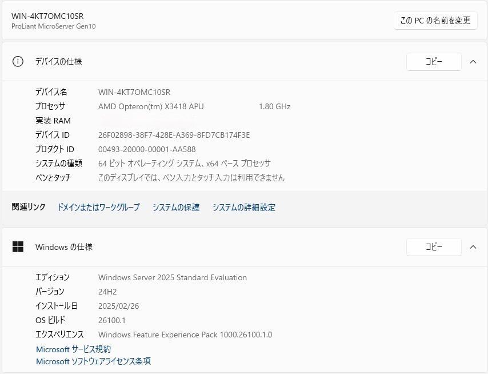This screenshot has height=374, width=488.
Task: Open Microsoft ソフトウェアライセンス条項 link
Action: pyautogui.click(x=93, y=361)
